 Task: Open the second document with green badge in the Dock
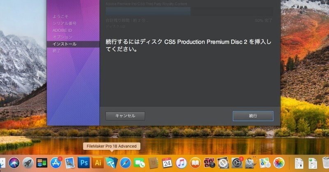pyautogui.click(x=313, y=163)
